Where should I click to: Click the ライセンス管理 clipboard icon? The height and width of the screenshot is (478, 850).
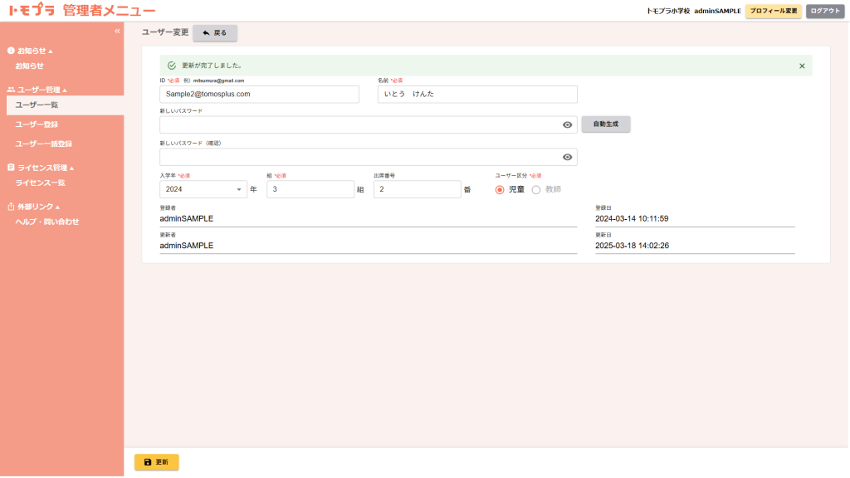11,168
